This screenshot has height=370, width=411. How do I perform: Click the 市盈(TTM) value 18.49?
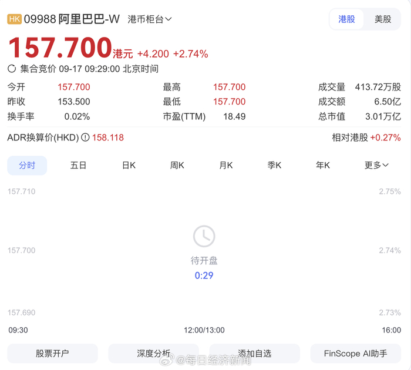[234, 116]
